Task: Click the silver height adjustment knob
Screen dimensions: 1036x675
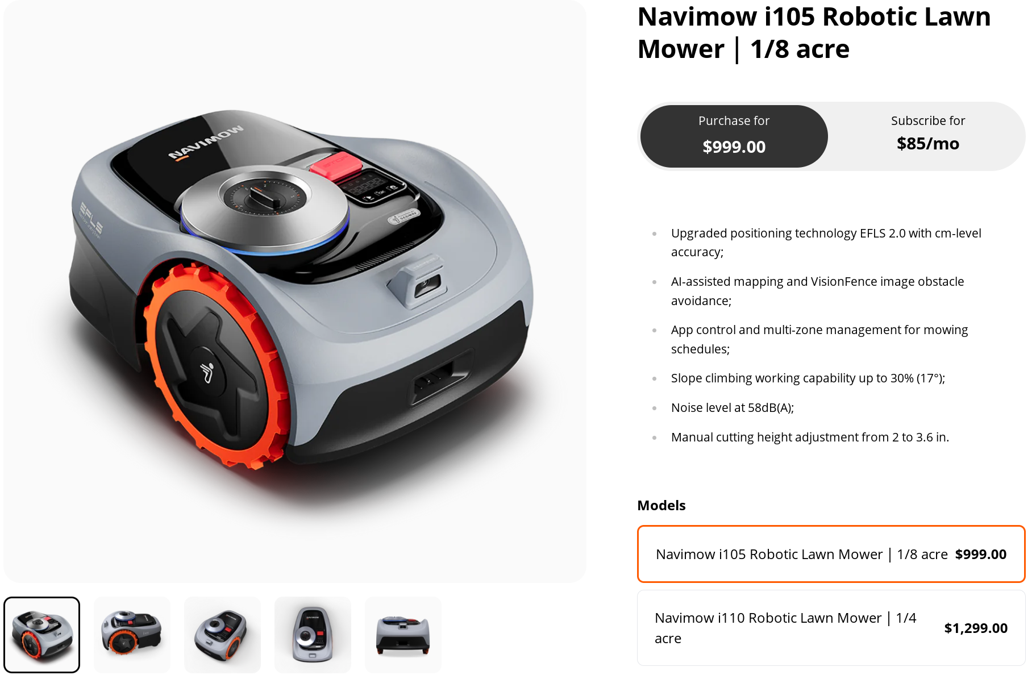Action: (x=265, y=209)
